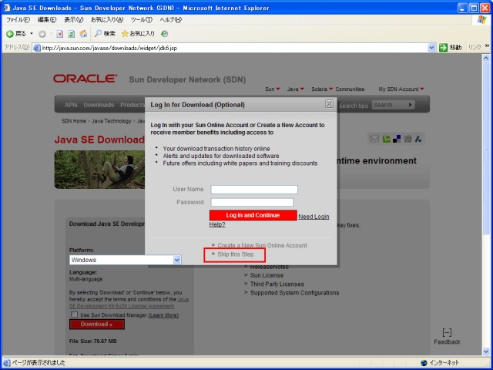Open Supported System Configurations link
This screenshot has height=370, width=493.
[x=294, y=293]
